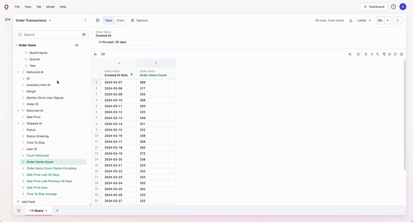The height and width of the screenshot is (222, 413).
Task: Select column header A
Action: [119, 63]
